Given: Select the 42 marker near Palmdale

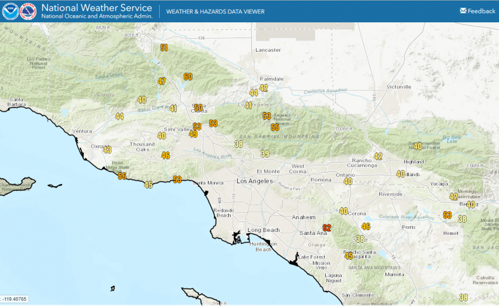Looking at the screenshot, I should coord(264,88).
